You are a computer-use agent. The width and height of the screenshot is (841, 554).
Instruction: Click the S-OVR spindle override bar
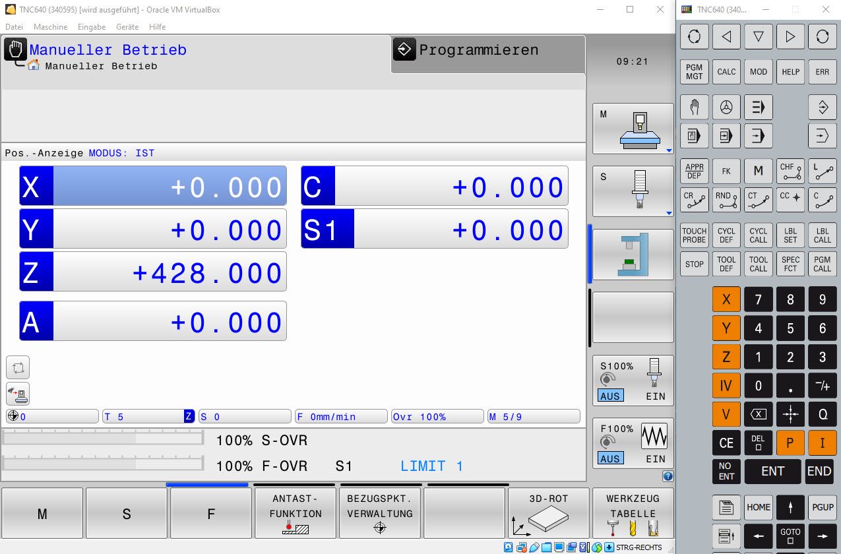102,439
